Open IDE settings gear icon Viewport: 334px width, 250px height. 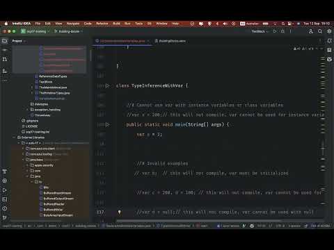(x=329, y=31)
